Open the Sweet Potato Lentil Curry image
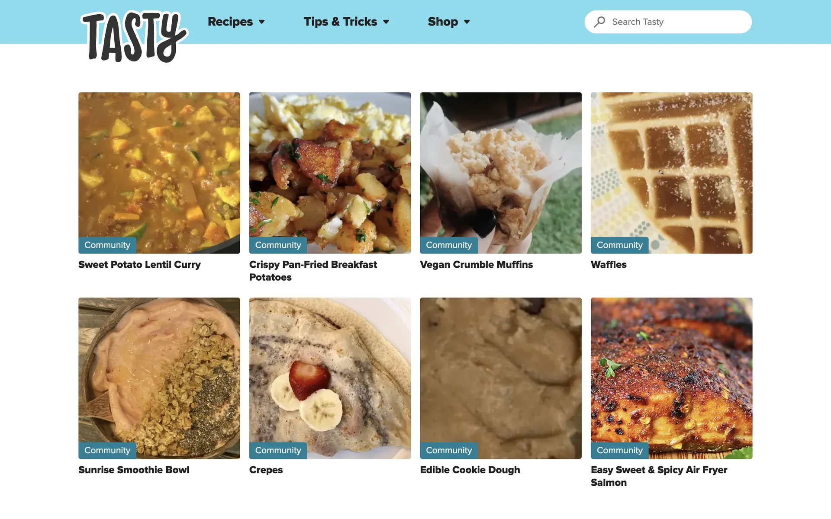Viewport: 831px width, 519px height. [159, 173]
